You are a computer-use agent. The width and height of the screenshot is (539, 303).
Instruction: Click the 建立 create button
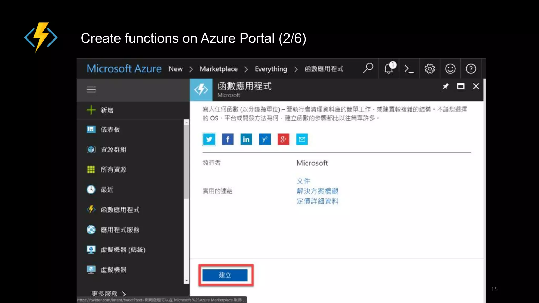[x=225, y=275]
